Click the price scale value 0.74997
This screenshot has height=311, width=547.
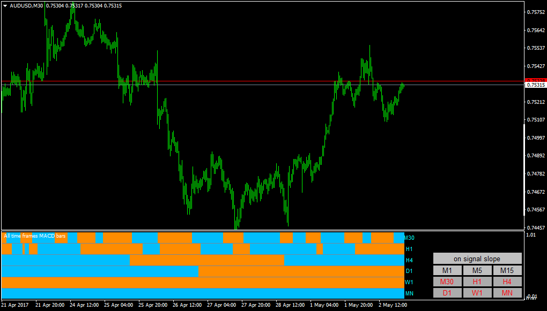click(536, 138)
